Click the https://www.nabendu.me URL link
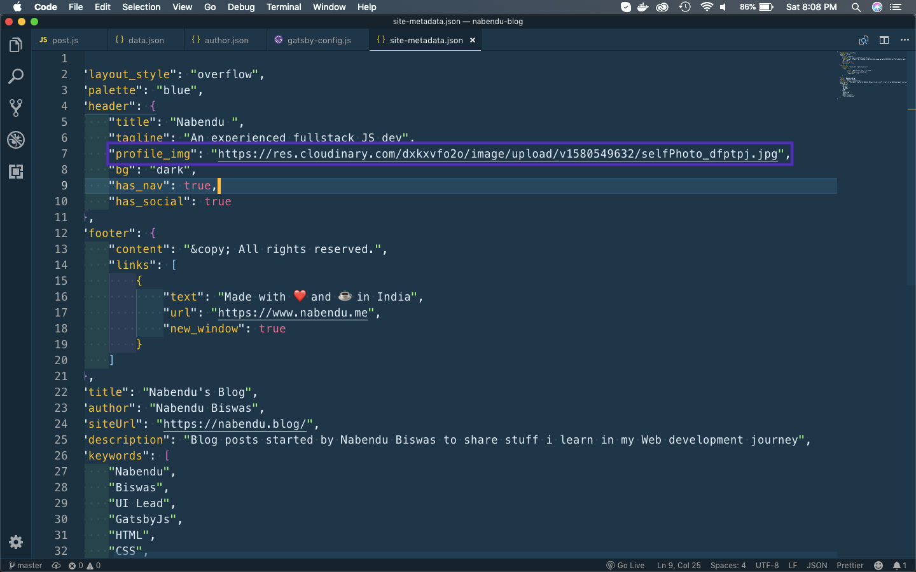This screenshot has height=572, width=916. pos(293,313)
